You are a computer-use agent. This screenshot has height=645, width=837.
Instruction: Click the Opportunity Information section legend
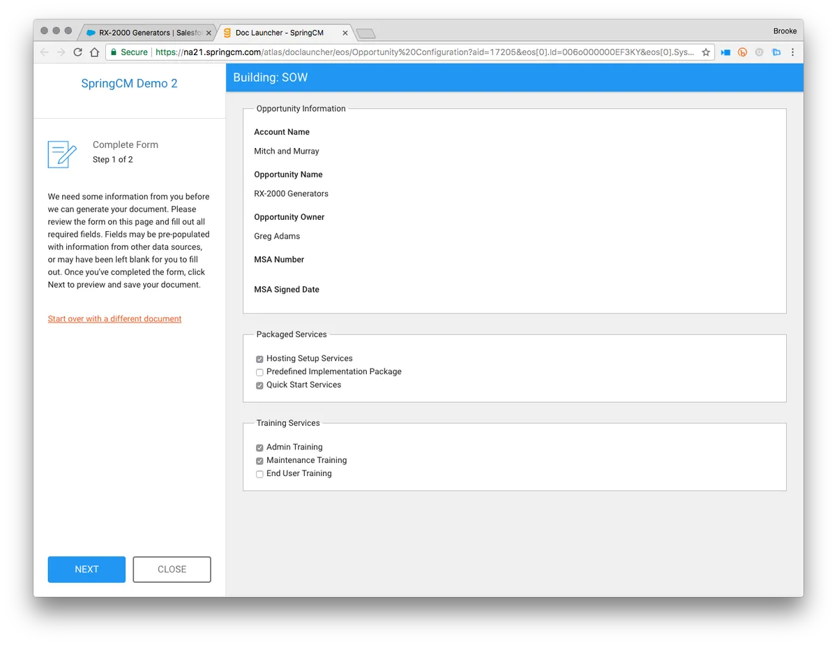(x=301, y=108)
